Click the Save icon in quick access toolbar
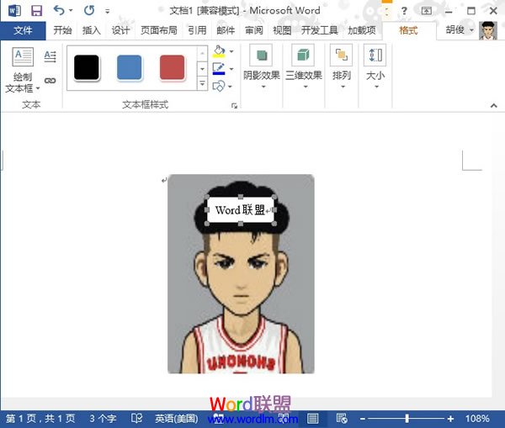This screenshot has width=505, height=428. click(36, 10)
